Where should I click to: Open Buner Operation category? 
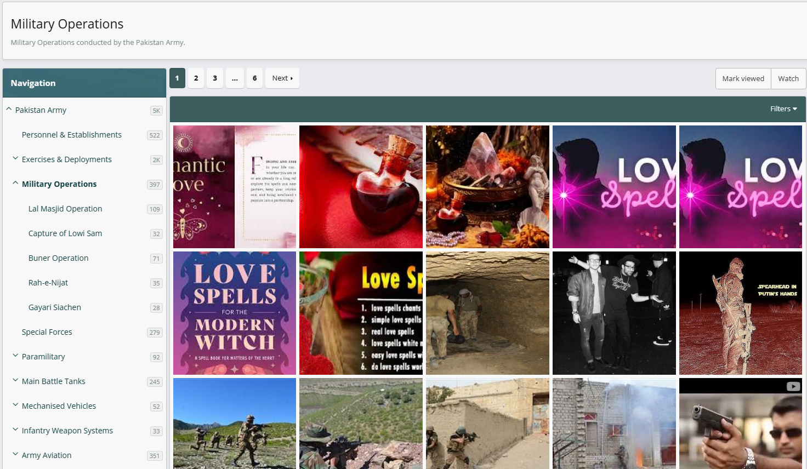tap(59, 258)
